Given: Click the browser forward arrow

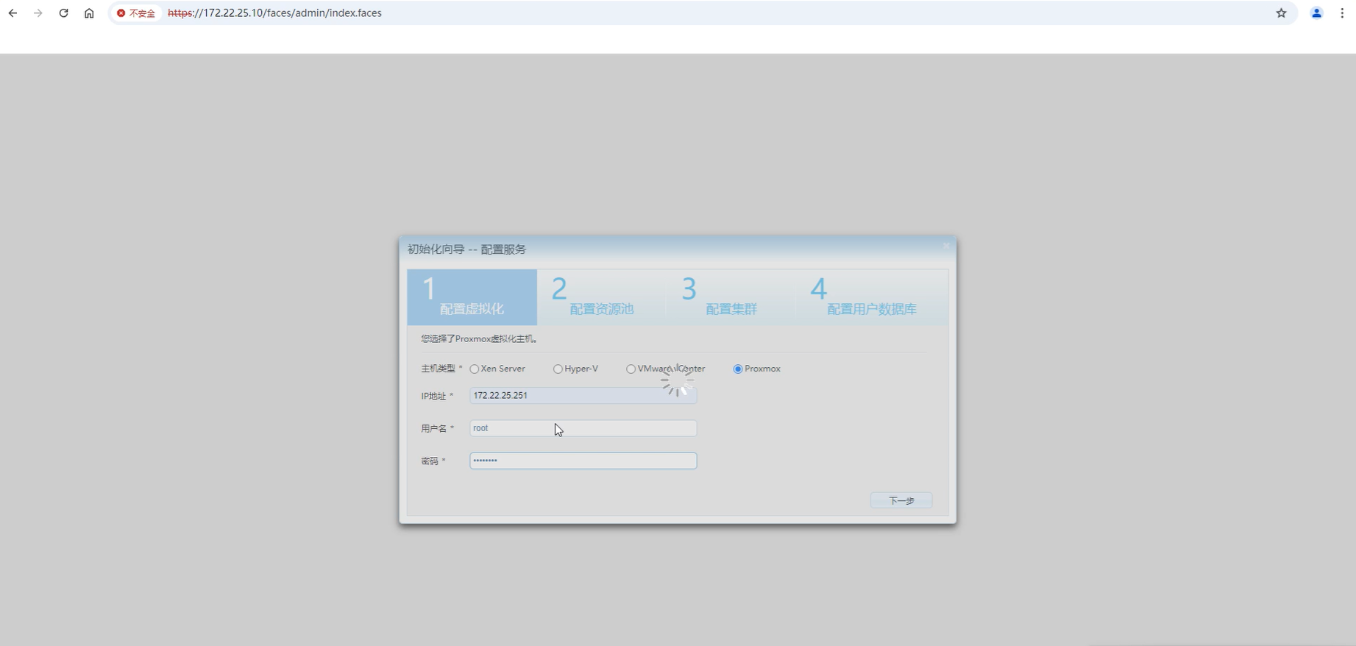Looking at the screenshot, I should coord(38,13).
